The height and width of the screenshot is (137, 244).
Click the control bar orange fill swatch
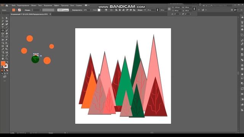pos(14,10)
